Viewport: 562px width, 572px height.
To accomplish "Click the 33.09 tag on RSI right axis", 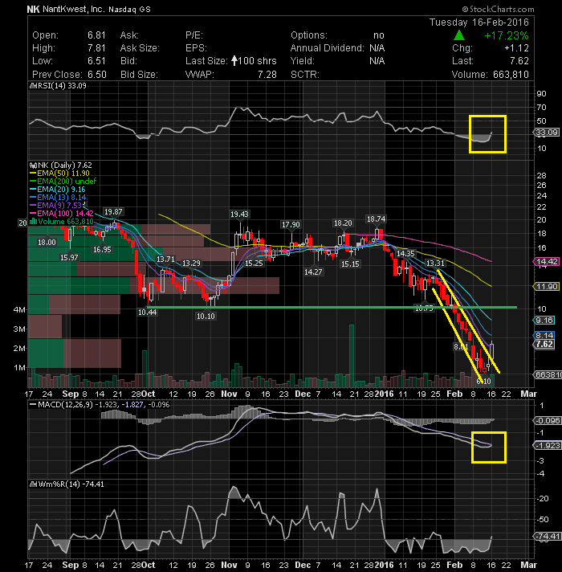I will tap(547, 132).
